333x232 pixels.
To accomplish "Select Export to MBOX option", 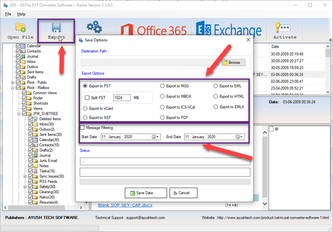I will click(162, 97).
